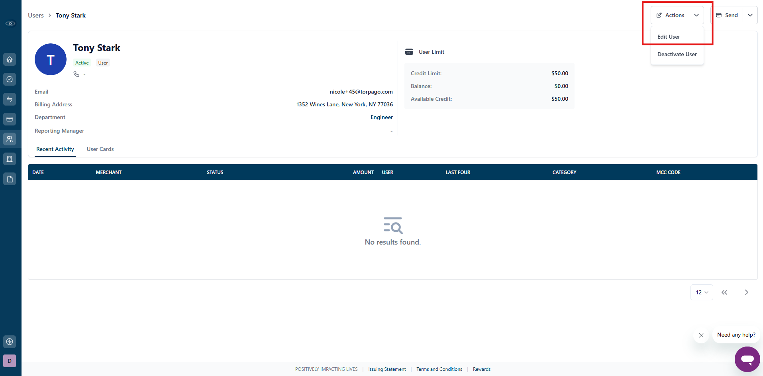Click the Balance $0.00 value
Viewport: 763px width, 376px height.
pyautogui.click(x=561, y=86)
